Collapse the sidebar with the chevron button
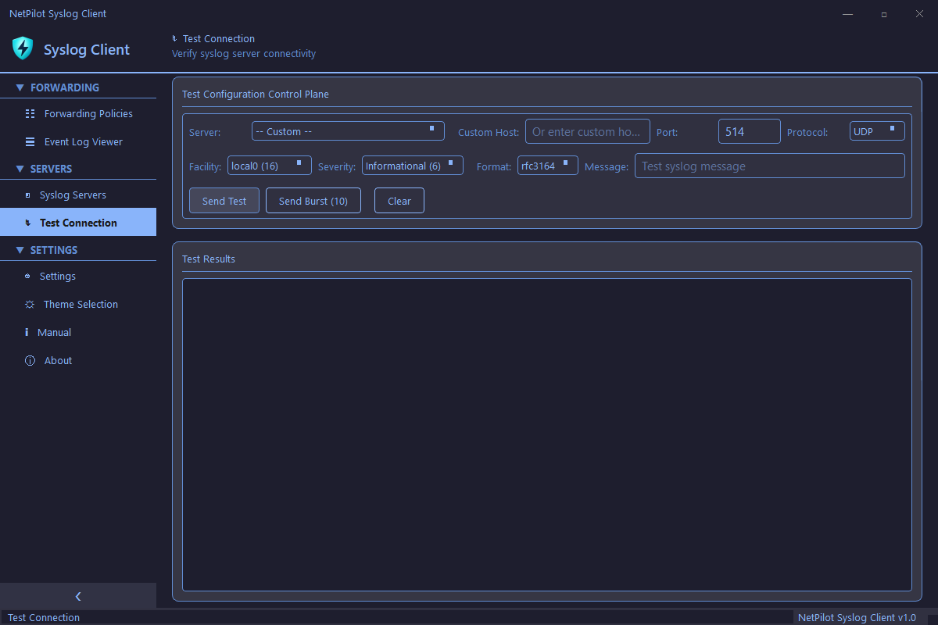 tap(78, 596)
